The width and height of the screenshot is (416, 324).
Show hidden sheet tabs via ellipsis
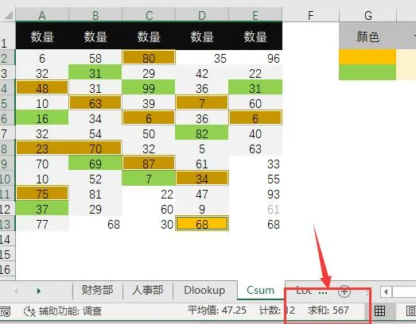pos(323,292)
